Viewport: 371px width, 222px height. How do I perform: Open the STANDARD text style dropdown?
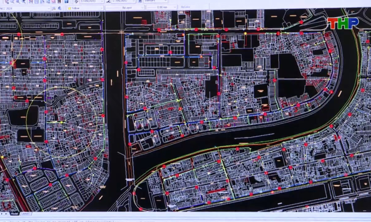102,1
